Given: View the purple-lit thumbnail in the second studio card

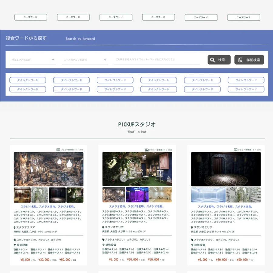Looking at the screenshot, I should pyautogui.click(x=137, y=195).
